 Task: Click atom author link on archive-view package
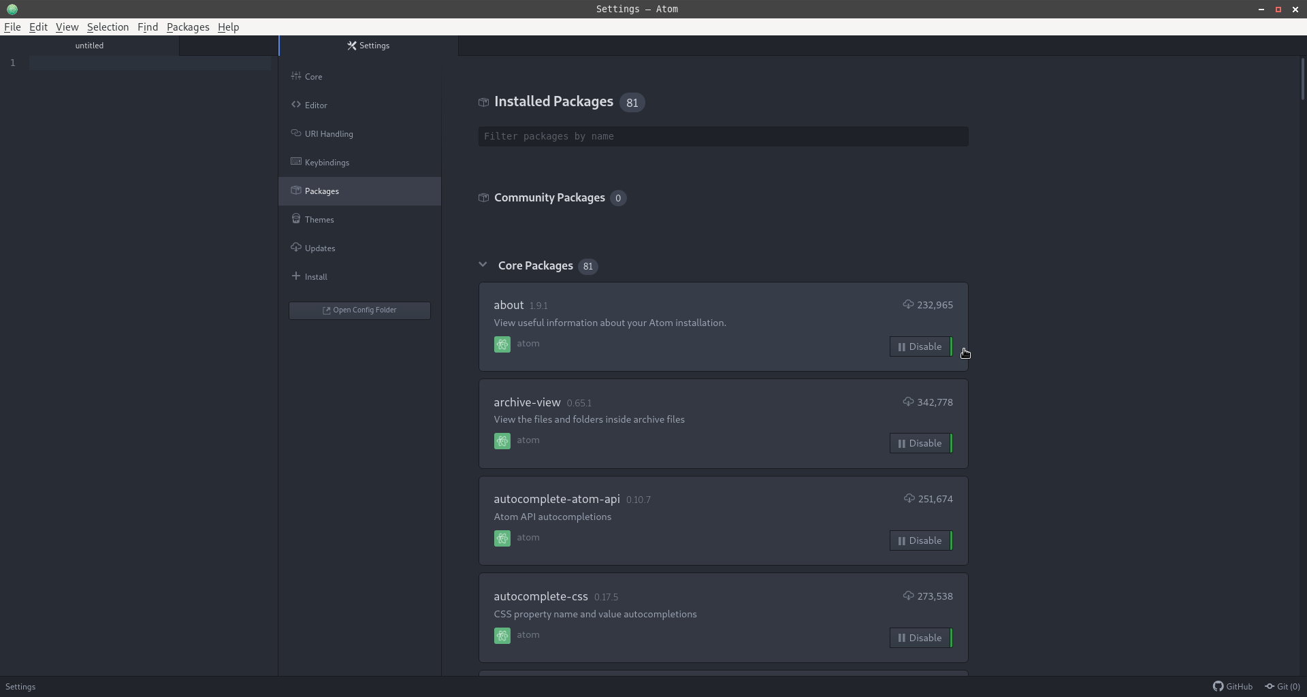coord(528,440)
